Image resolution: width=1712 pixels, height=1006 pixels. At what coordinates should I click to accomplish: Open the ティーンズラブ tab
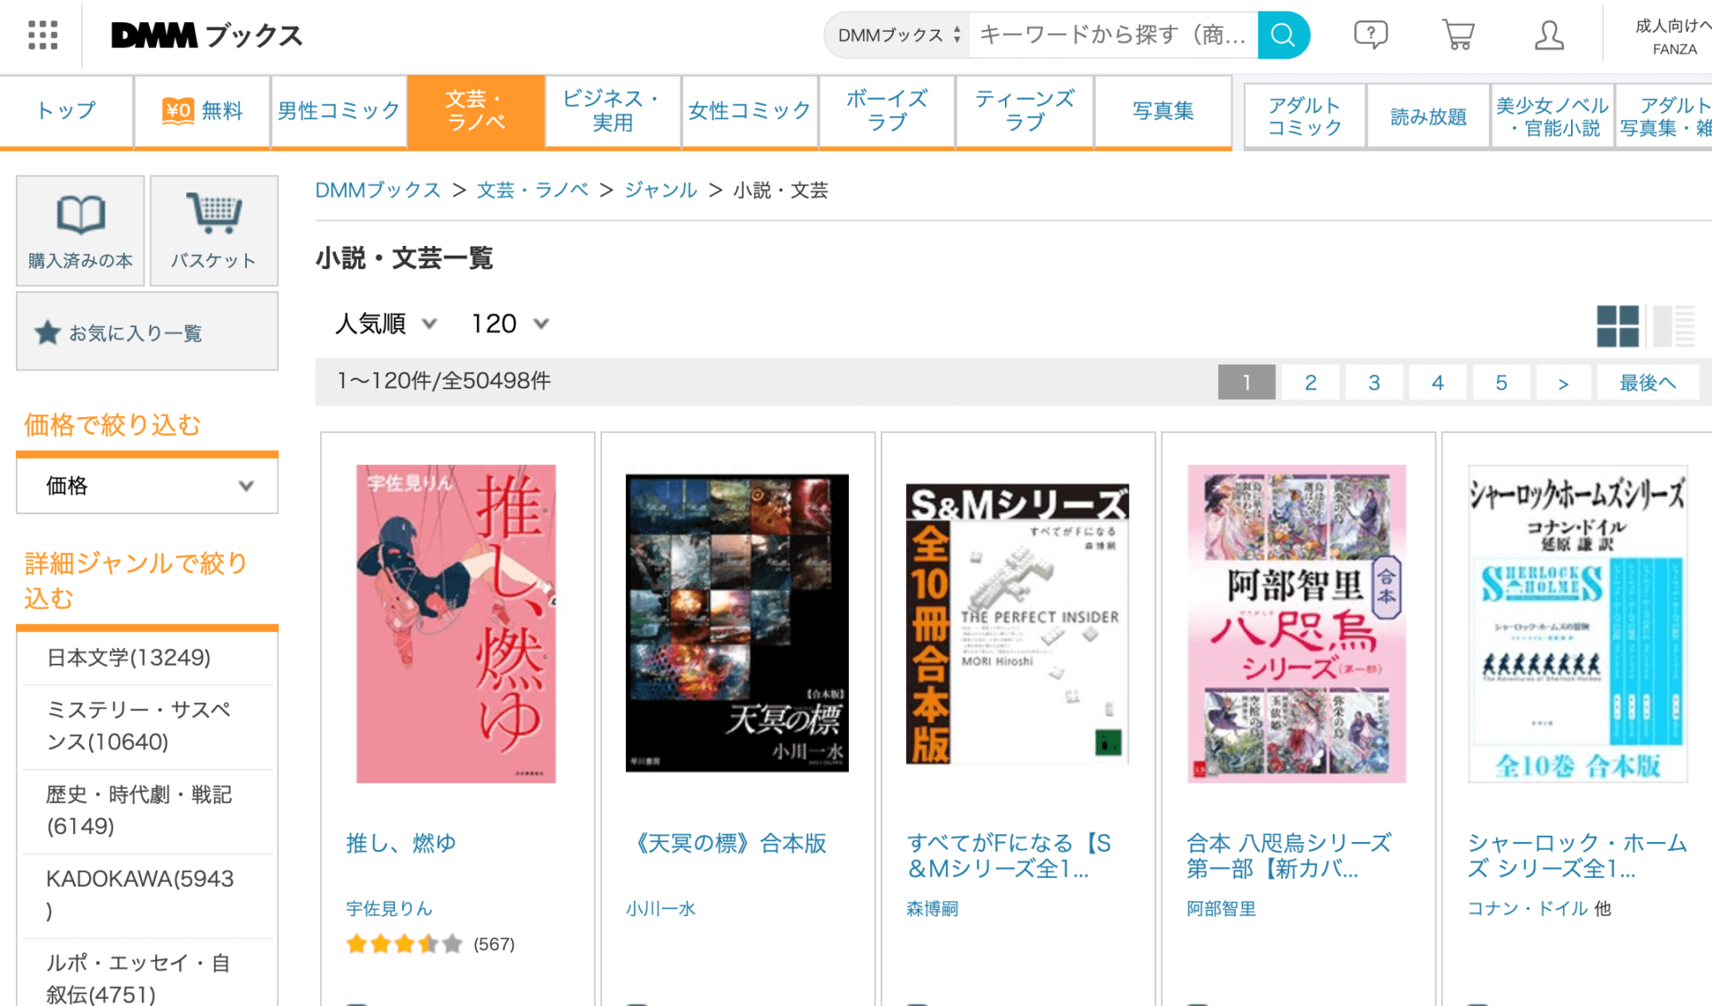pyautogui.click(x=1025, y=110)
